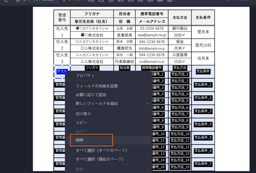
Task: Select the text field tool icon
Action: (91, 1)
